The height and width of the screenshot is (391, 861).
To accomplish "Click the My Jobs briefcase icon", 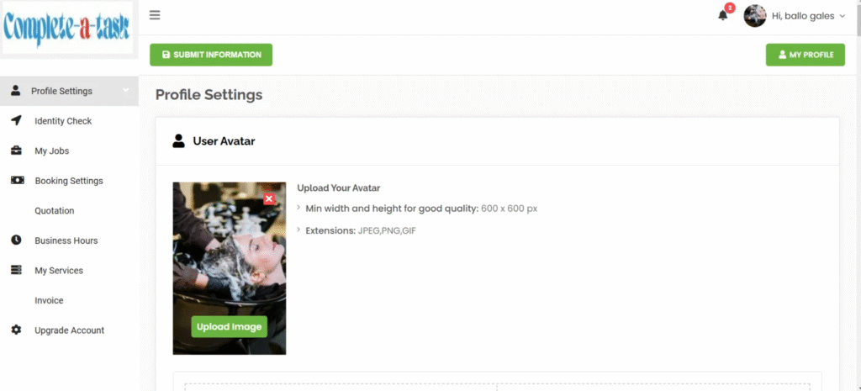I will tap(17, 151).
